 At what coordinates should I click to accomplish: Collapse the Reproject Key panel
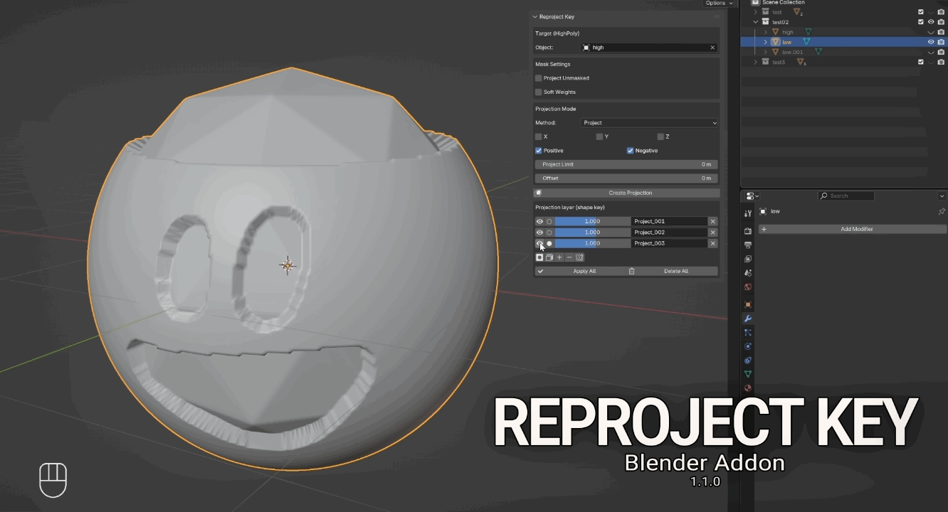click(x=534, y=16)
